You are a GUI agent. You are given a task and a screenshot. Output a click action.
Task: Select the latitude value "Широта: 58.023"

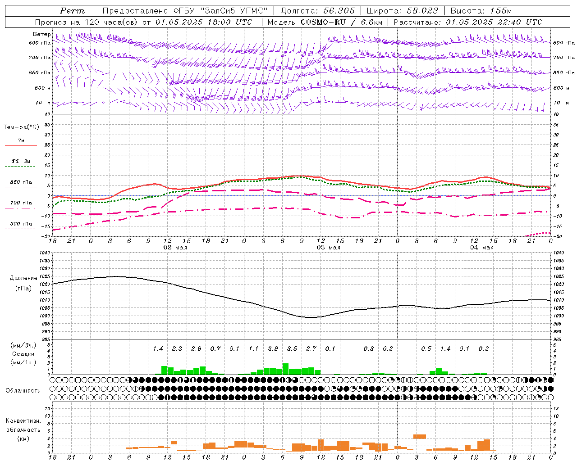403,11
